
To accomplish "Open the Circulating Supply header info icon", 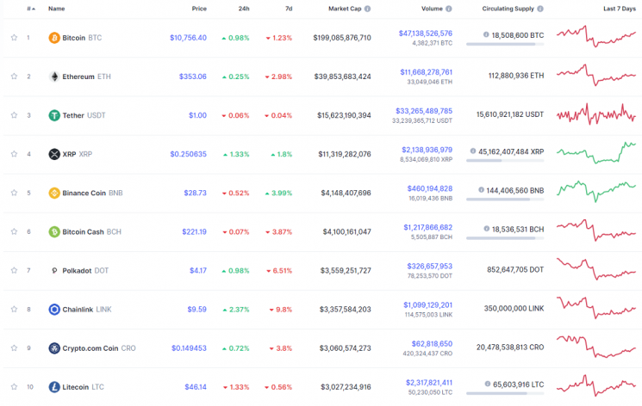I will tap(540, 9).
